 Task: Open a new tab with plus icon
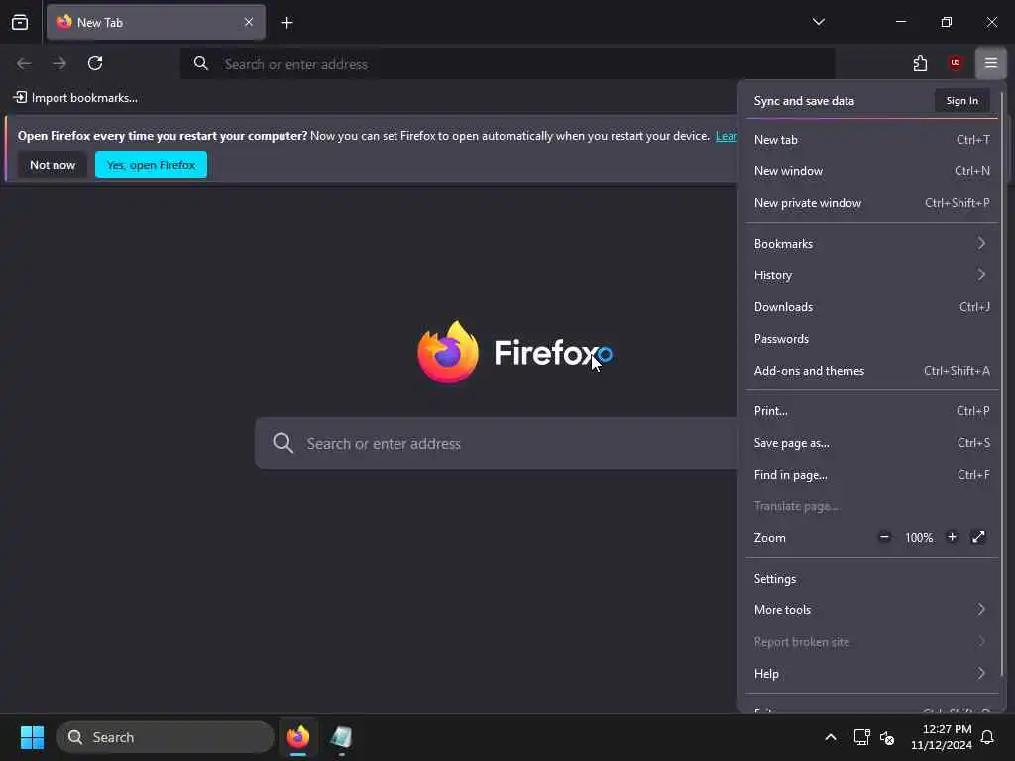[x=286, y=23]
